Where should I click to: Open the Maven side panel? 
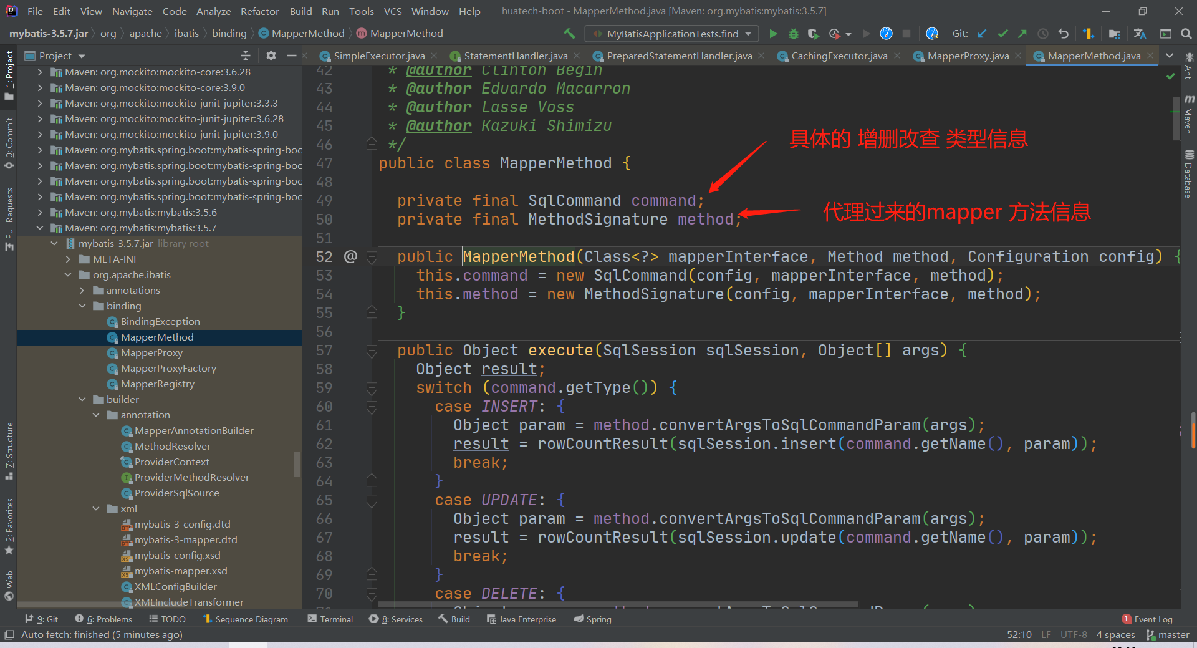pyautogui.click(x=1188, y=114)
